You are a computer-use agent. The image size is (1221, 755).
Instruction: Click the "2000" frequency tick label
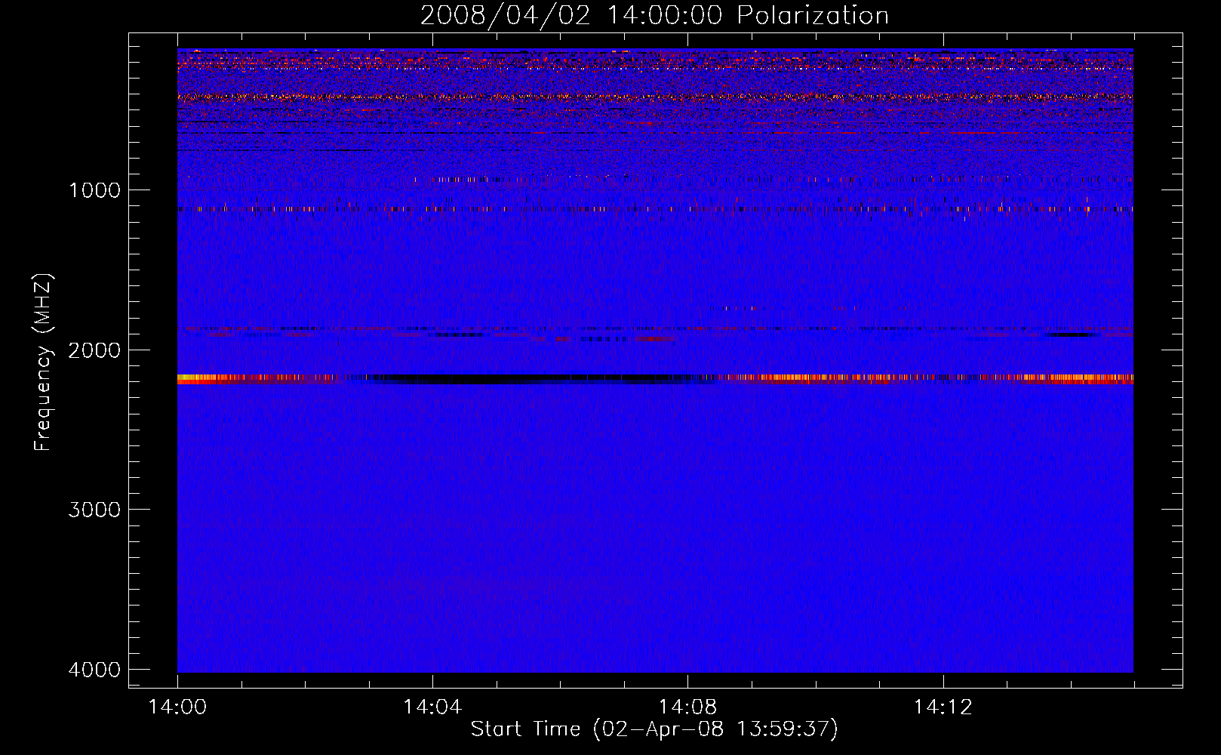94,350
